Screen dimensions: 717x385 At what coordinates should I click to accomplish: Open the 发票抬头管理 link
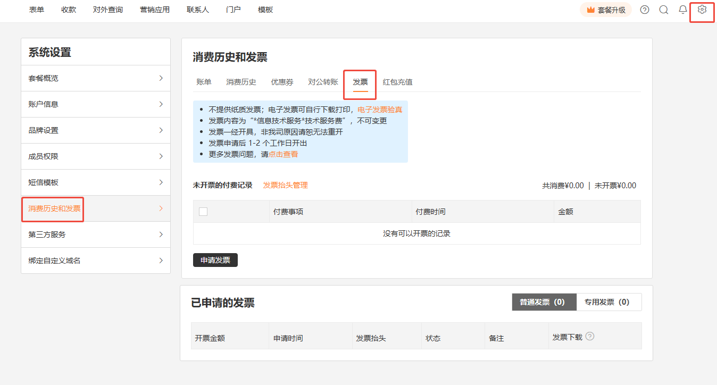[286, 185]
